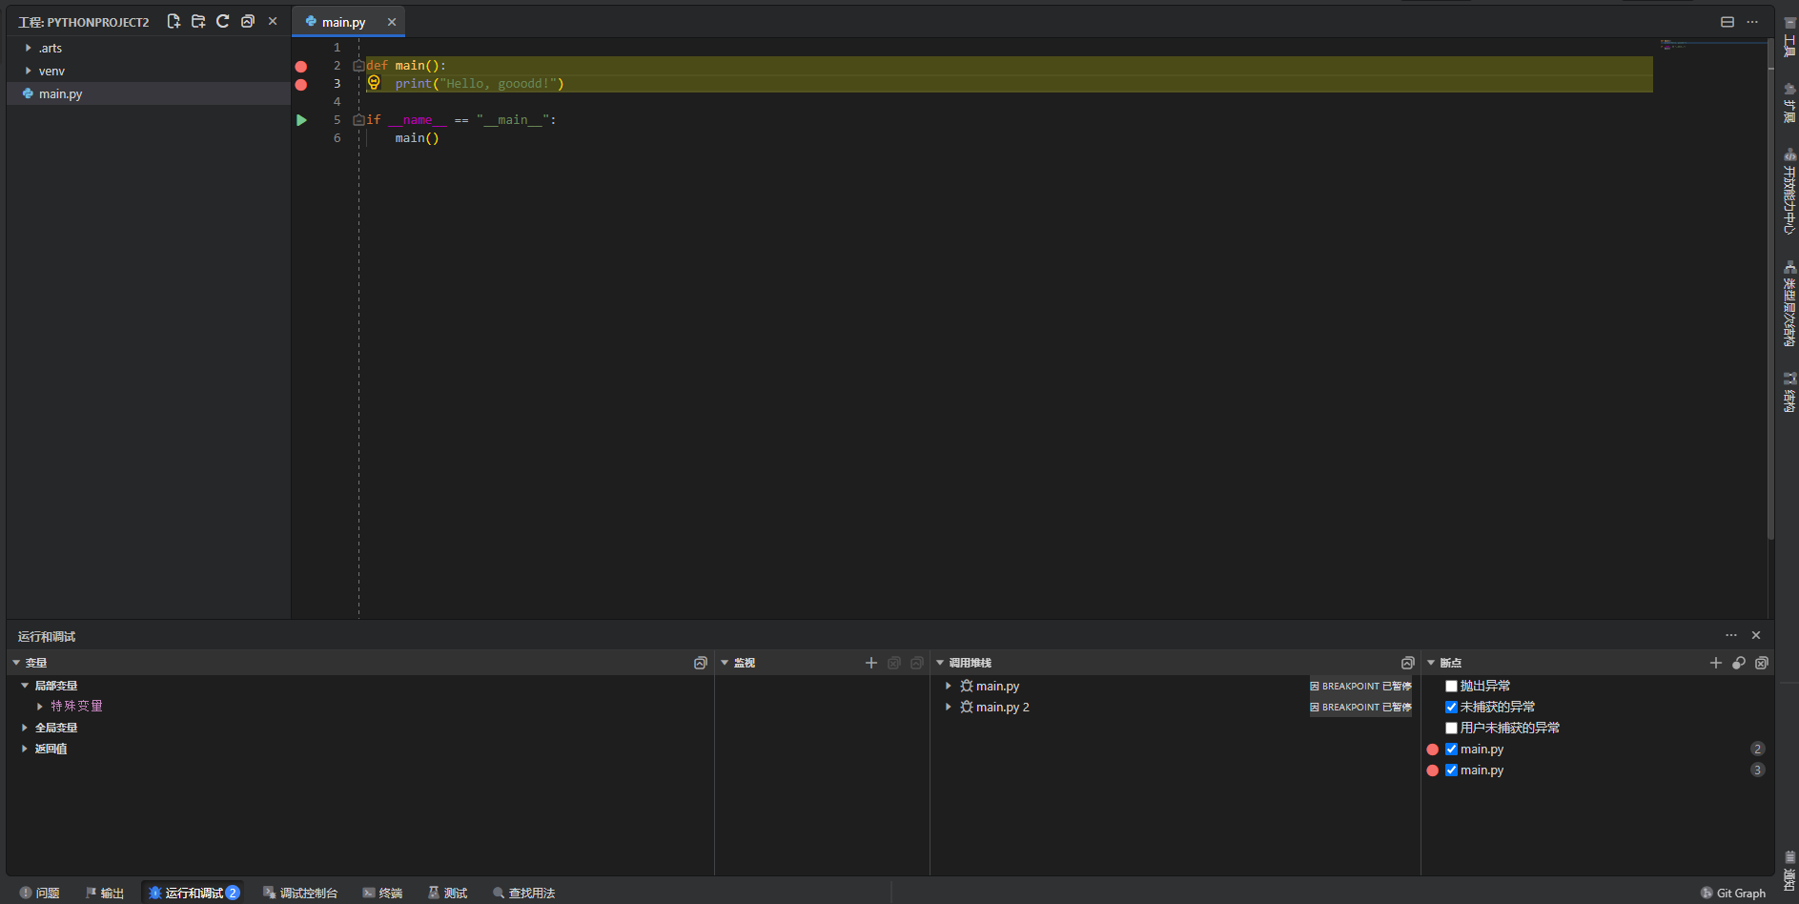The image size is (1799, 904).
Task: Close the 运行和调试 panel
Action: coord(1756,635)
